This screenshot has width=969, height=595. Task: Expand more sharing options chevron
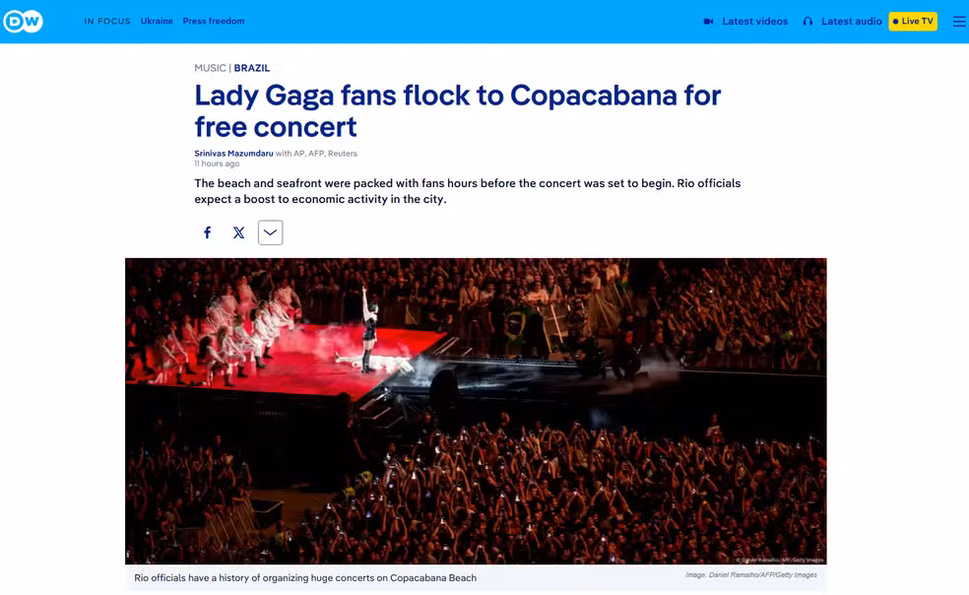270,232
